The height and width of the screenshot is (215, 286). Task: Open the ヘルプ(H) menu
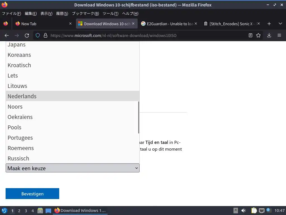(130, 13)
